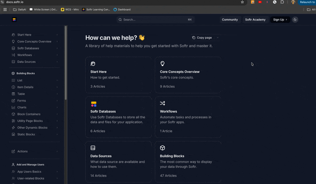Go to Softr Academy in header
The height and width of the screenshot is (184, 316).
[x=255, y=19]
